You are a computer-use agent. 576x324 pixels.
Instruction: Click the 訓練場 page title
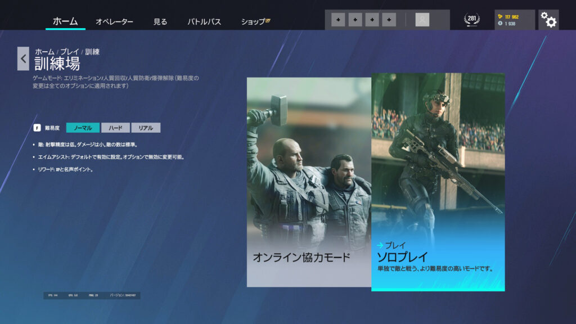pos(57,64)
